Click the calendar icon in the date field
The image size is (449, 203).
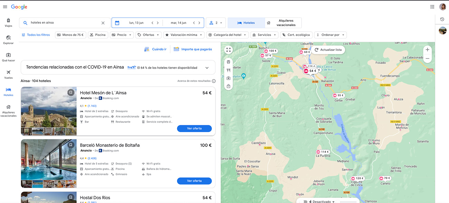(117, 23)
